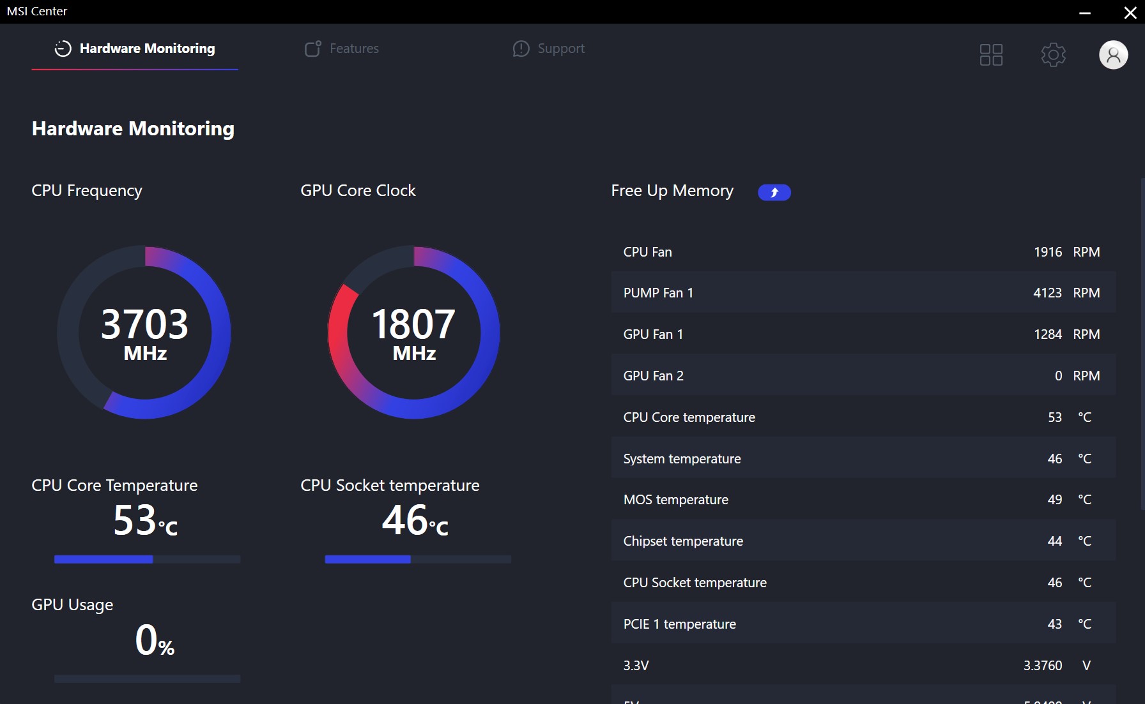This screenshot has width=1145, height=704.
Task: Click the CPU Socket temperature progress bar
Action: point(418,559)
